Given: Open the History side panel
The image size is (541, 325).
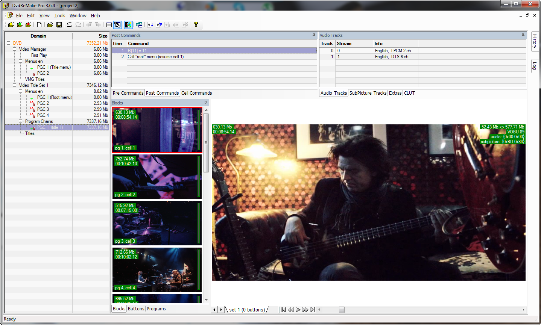Looking at the screenshot, I should pyautogui.click(x=534, y=41).
